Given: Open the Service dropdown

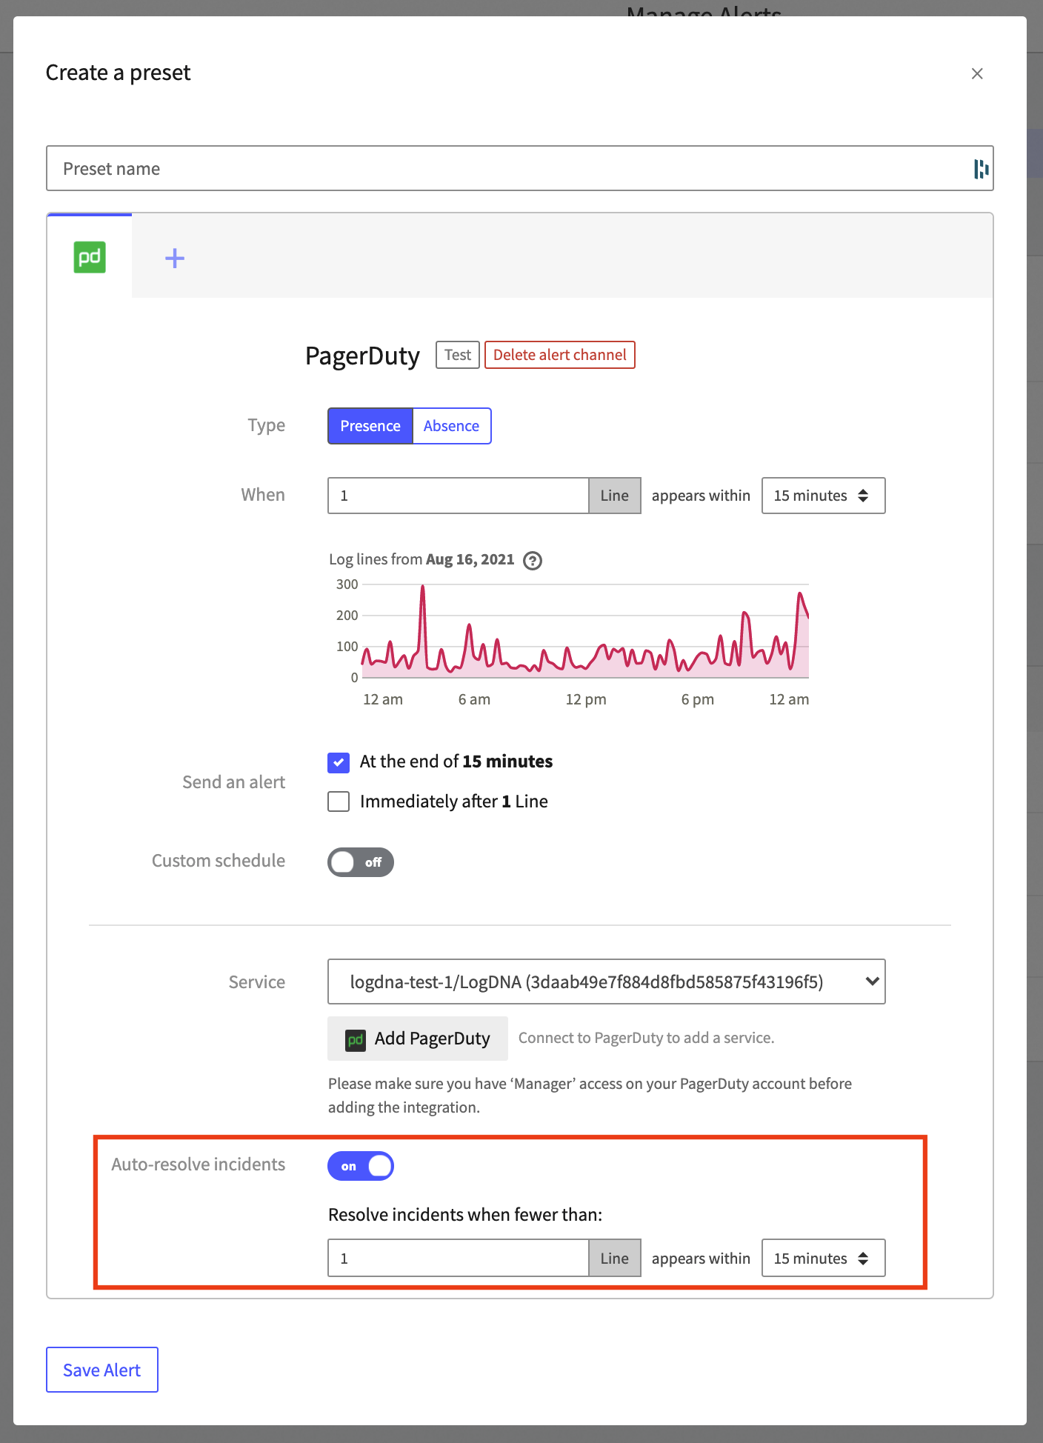Looking at the screenshot, I should (x=606, y=982).
